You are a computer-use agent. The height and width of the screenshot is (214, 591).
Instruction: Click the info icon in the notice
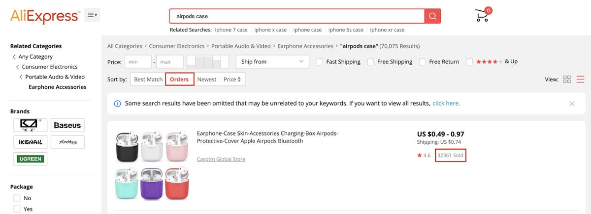118,104
